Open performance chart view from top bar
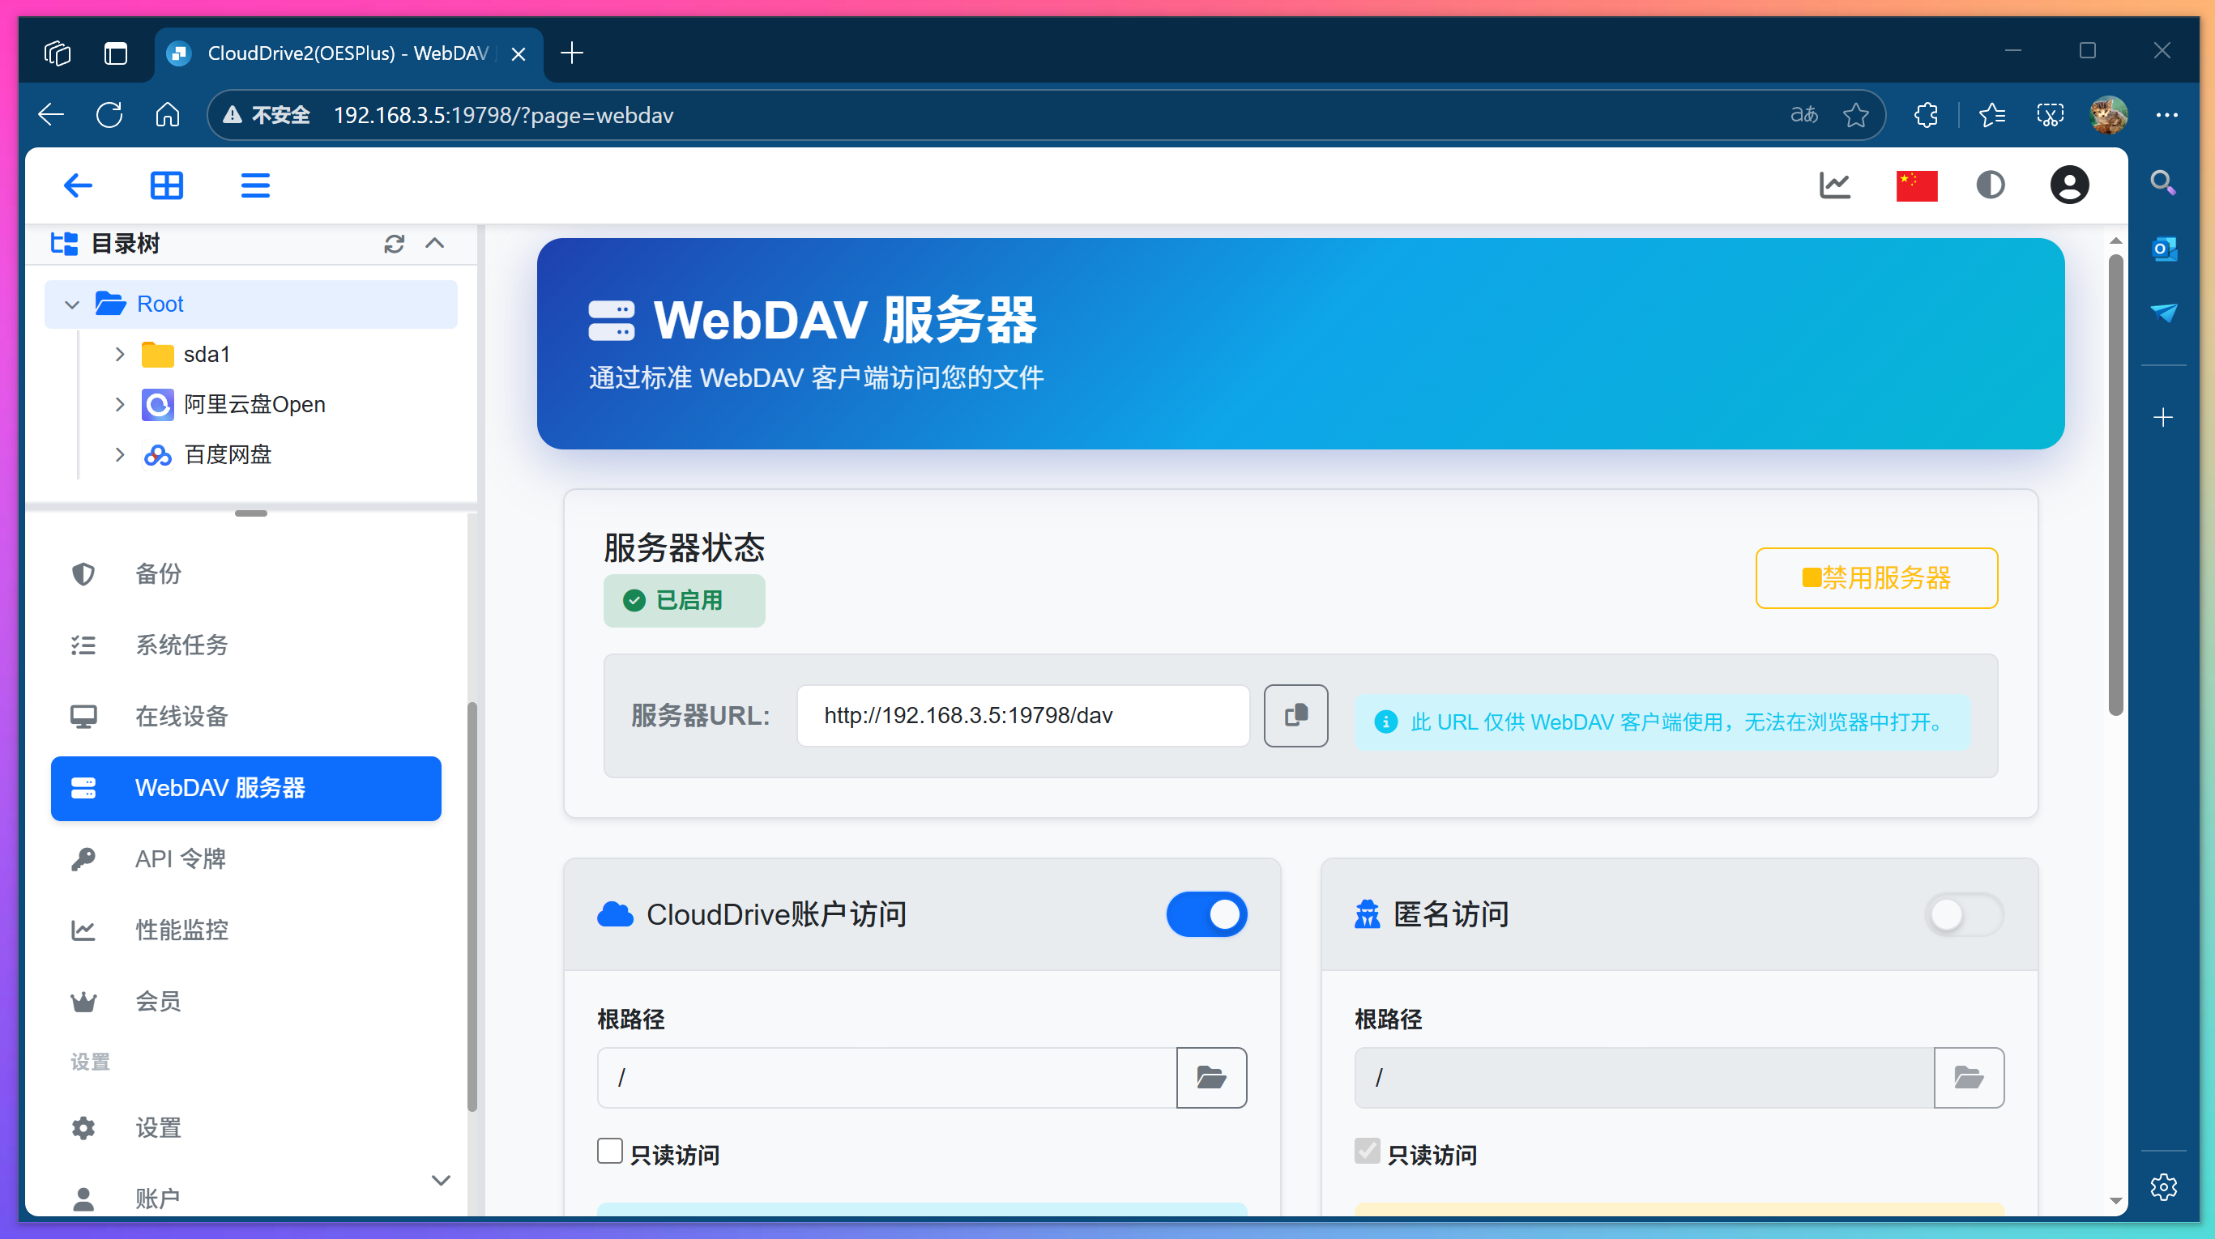 coord(1836,185)
